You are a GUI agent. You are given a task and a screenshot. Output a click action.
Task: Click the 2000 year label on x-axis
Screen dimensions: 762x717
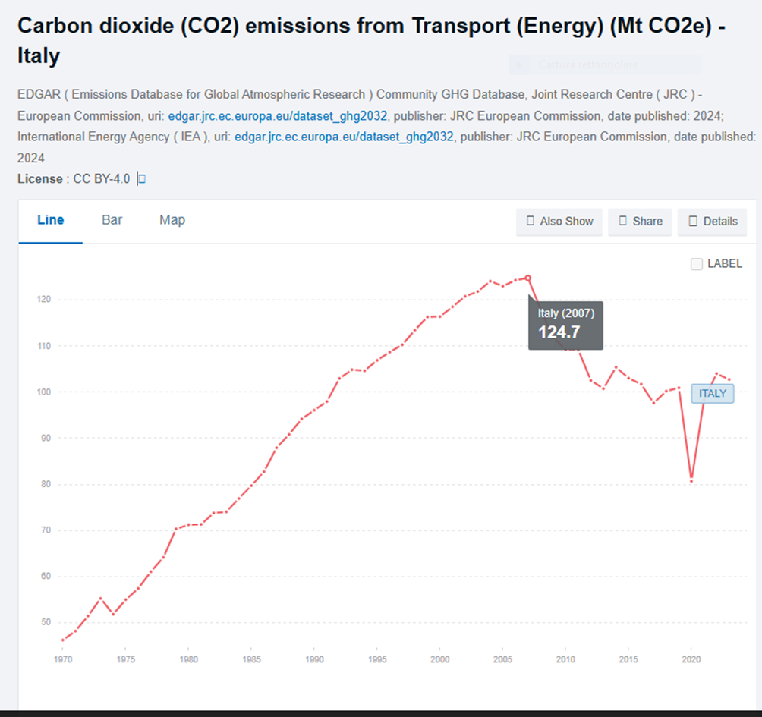[x=439, y=660]
